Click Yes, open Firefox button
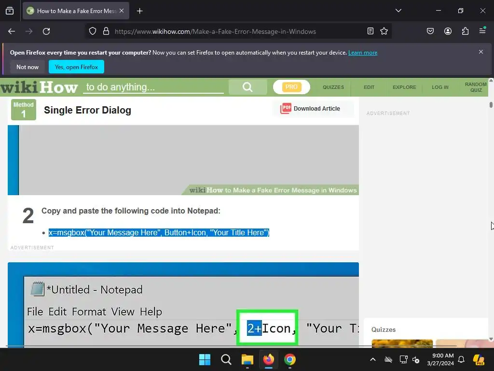The height and width of the screenshot is (371, 494). tap(76, 67)
